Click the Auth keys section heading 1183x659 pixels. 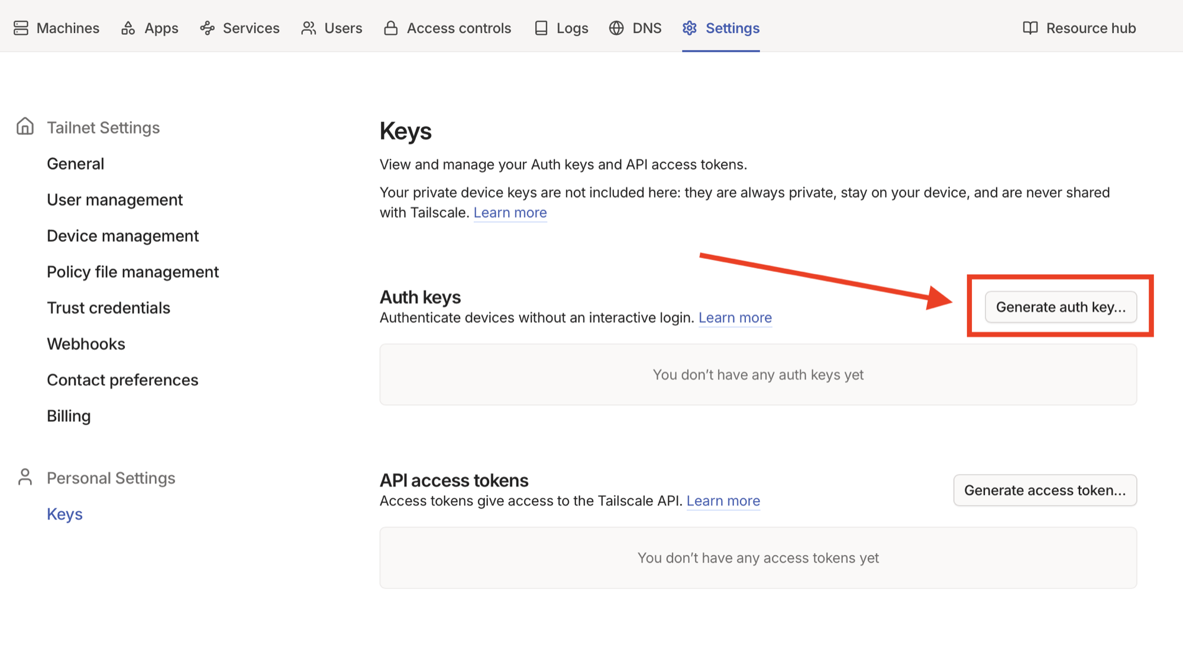click(x=421, y=297)
